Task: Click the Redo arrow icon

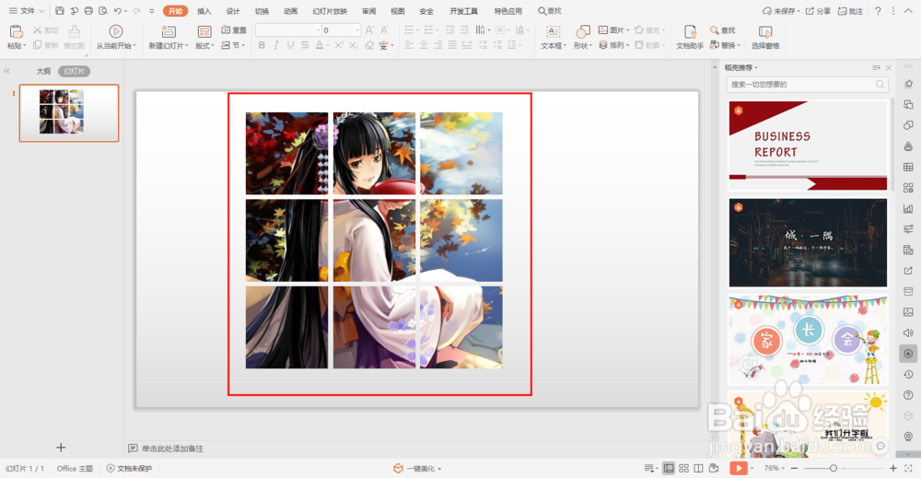Action: click(136, 10)
